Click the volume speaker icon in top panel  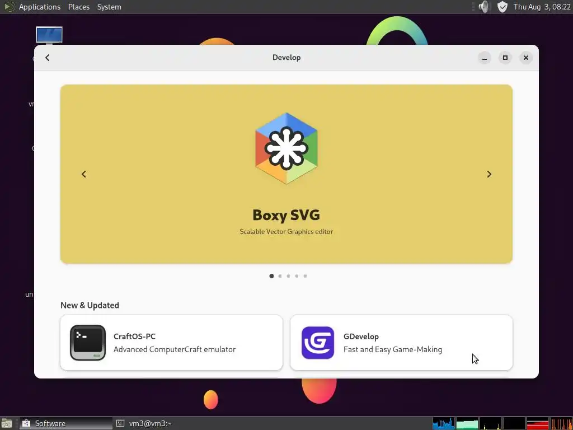484,7
